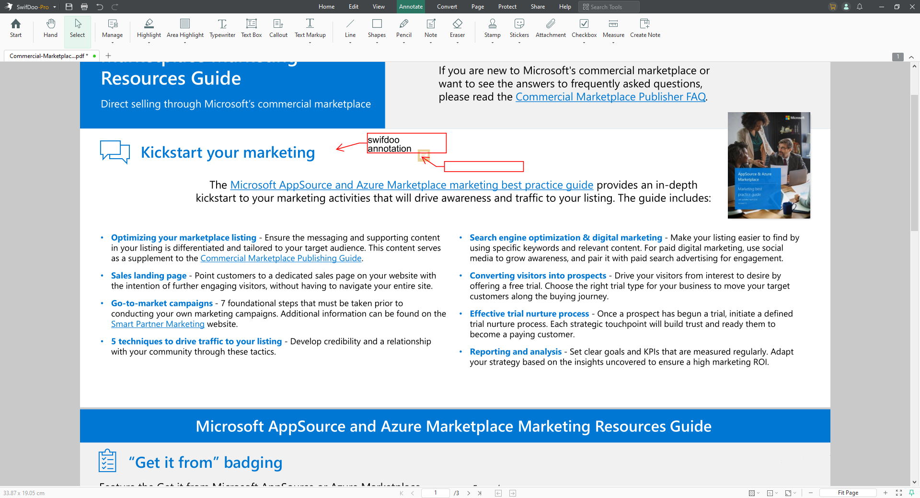Open the Protect menu tab
Image resolution: width=920 pixels, height=498 pixels.
coord(507,7)
